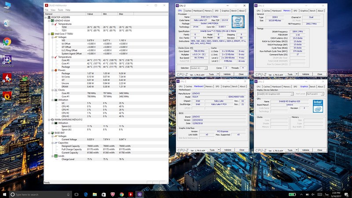Open HWMonitor Tools menu
This screenshot has height=198, width=352.
(x=60, y=10)
